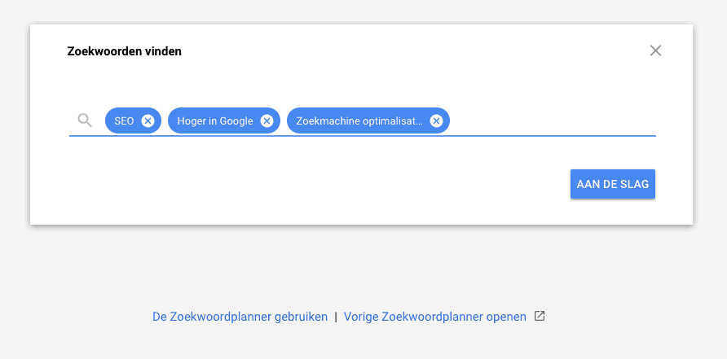Viewport: 727px width, 359px height.
Task: Click the external link icon after 'openen'
Action: click(540, 316)
